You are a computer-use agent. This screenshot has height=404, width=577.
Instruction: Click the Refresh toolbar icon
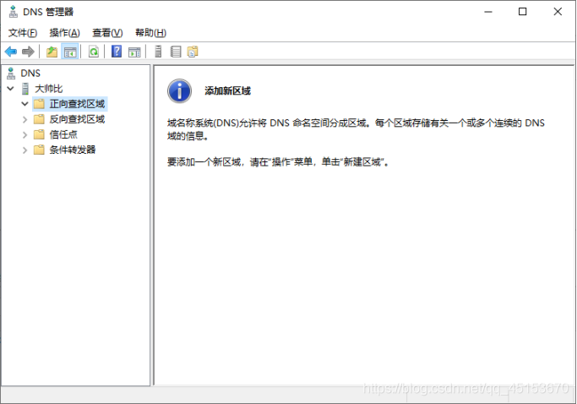click(94, 52)
